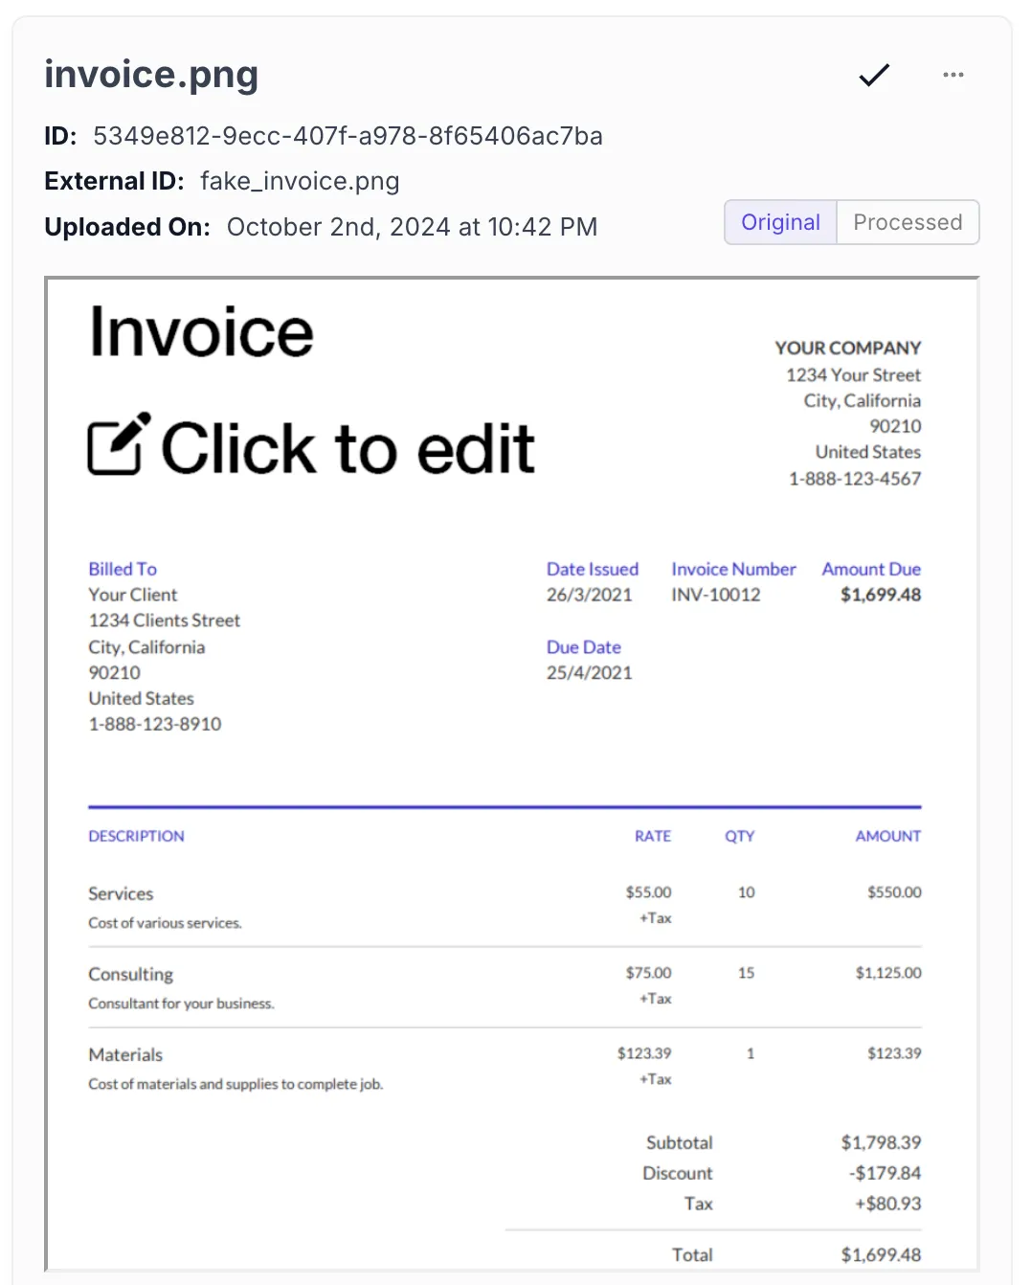Click the 'Click to edit' heading
The width and height of the screenshot is (1032, 1285).
[x=348, y=448]
